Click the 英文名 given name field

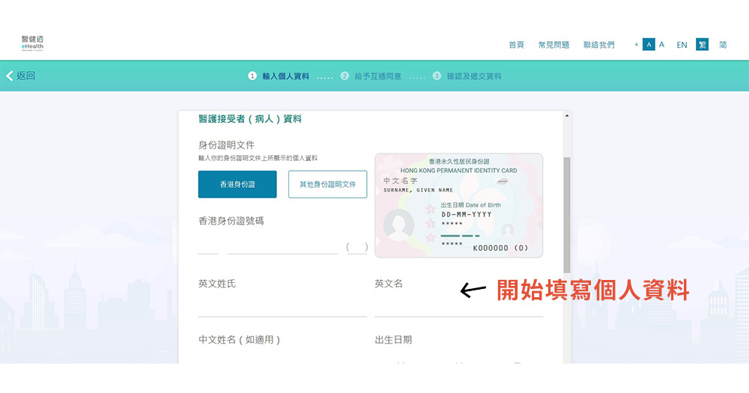pos(458,307)
